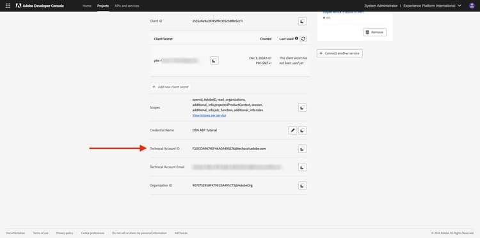Viewport: 480px width, 238px height.
Task: Copy the Technical Account Email
Action: (303, 167)
